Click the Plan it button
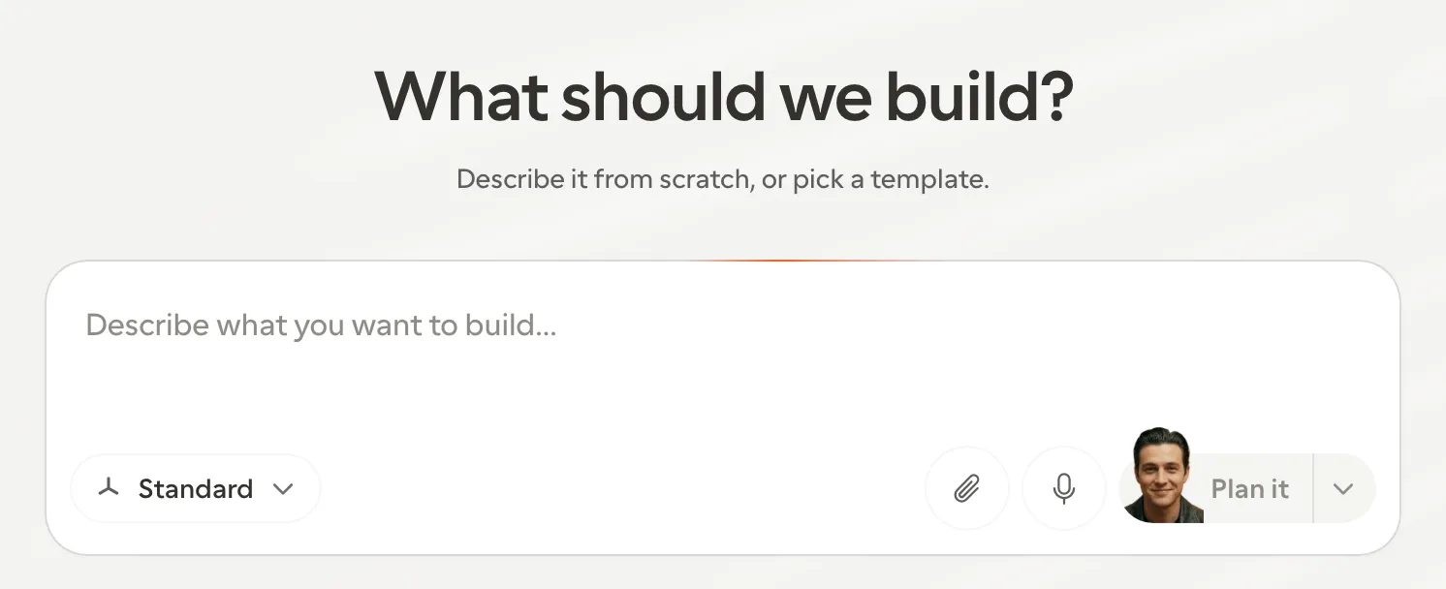This screenshot has width=1446, height=589. coord(1249,488)
